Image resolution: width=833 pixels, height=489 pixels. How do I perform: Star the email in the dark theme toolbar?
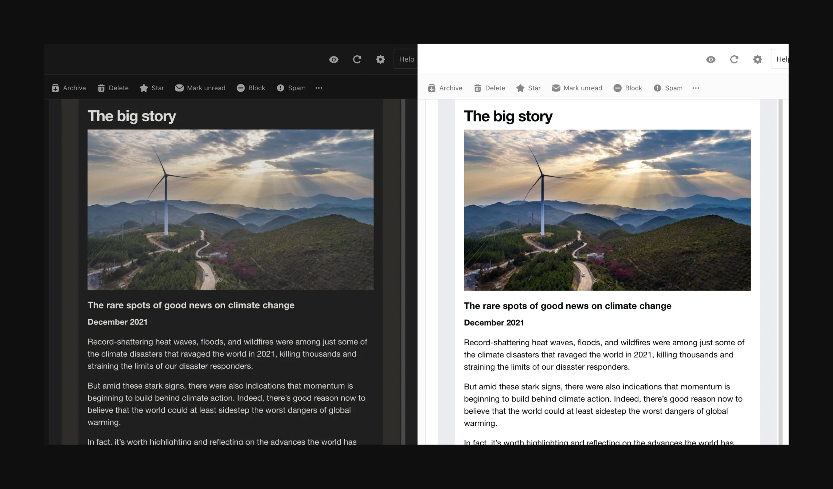point(152,88)
